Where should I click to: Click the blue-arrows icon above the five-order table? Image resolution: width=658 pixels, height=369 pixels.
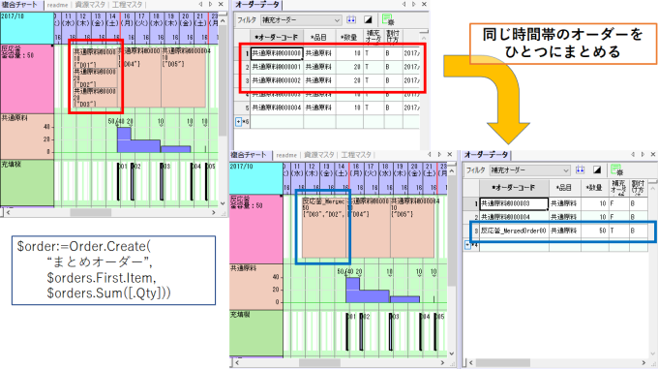[x=351, y=19]
